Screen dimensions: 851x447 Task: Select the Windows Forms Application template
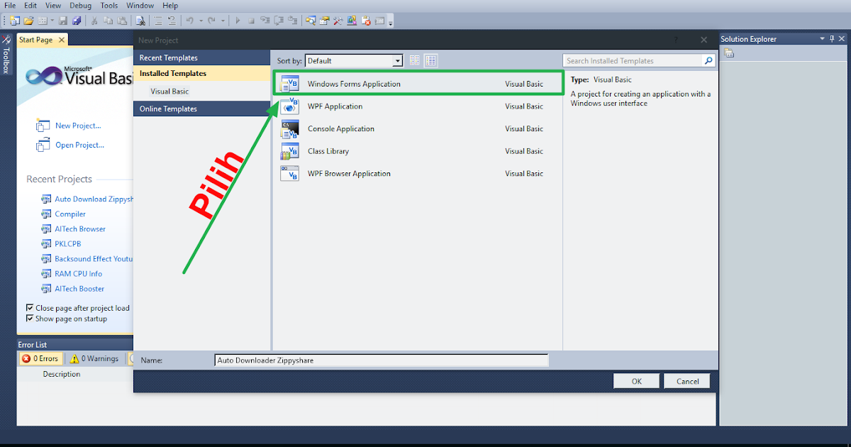point(369,82)
